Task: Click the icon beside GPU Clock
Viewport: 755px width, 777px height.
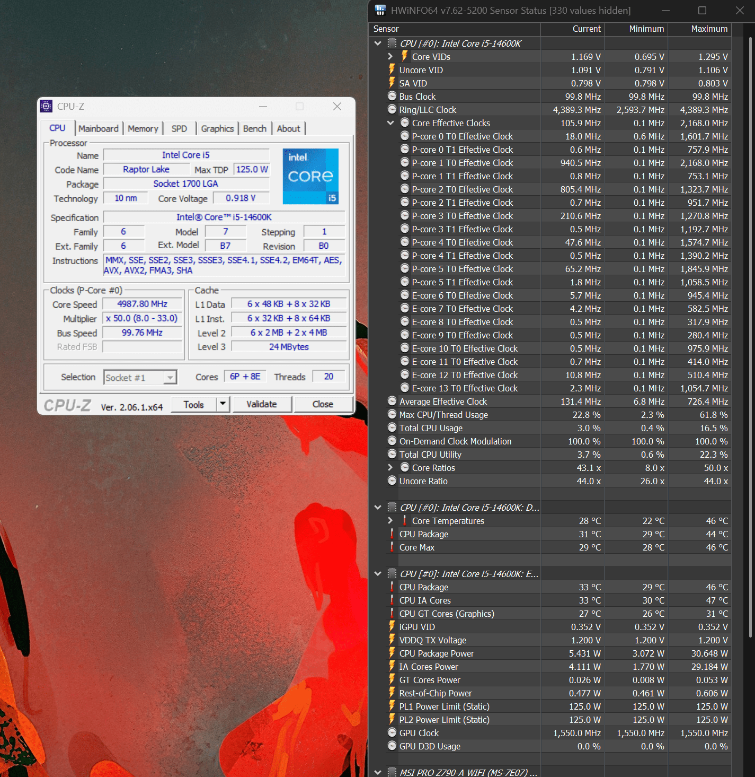Action: (392, 732)
